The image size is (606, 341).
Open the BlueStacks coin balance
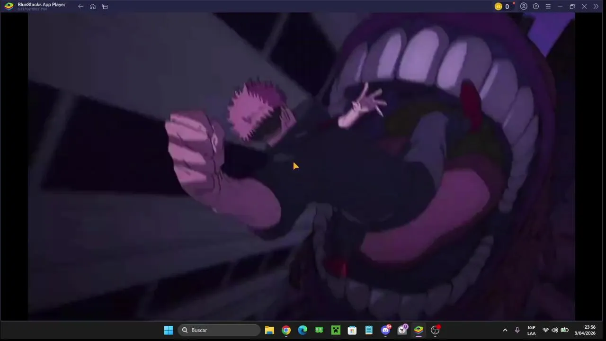[502, 7]
